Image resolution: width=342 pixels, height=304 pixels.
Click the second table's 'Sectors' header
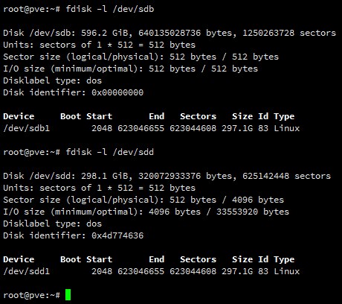198,259
